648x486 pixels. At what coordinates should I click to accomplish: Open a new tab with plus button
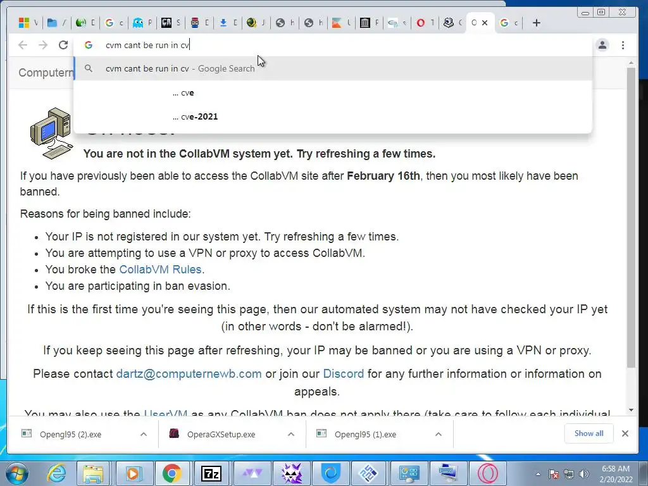(537, 23)
